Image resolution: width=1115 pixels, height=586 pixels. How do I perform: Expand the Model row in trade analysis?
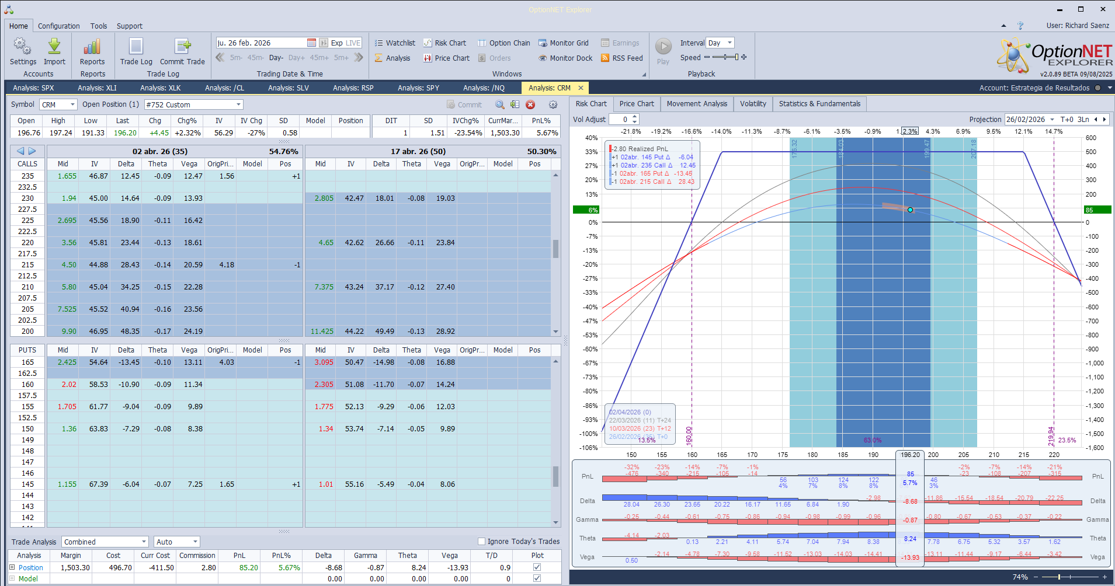click(12, 578)
